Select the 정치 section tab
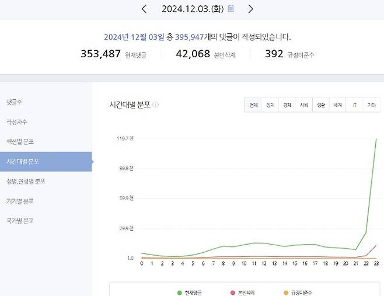 coord(270,105)
